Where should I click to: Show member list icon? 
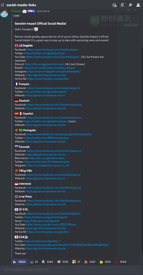pos(138,5)
